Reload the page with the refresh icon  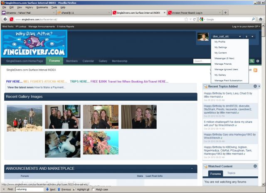tap(195, 20)
